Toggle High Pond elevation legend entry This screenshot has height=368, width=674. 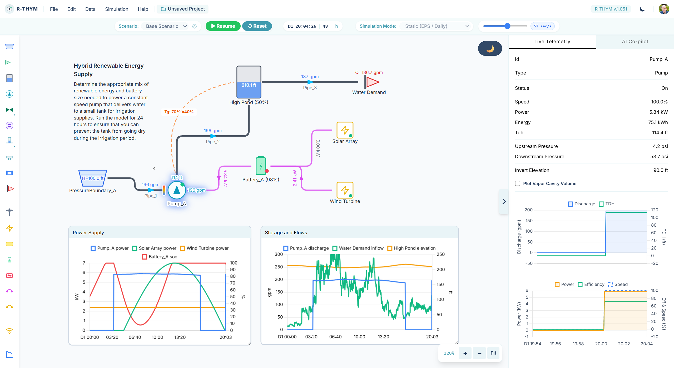click(x=412, y=248)
